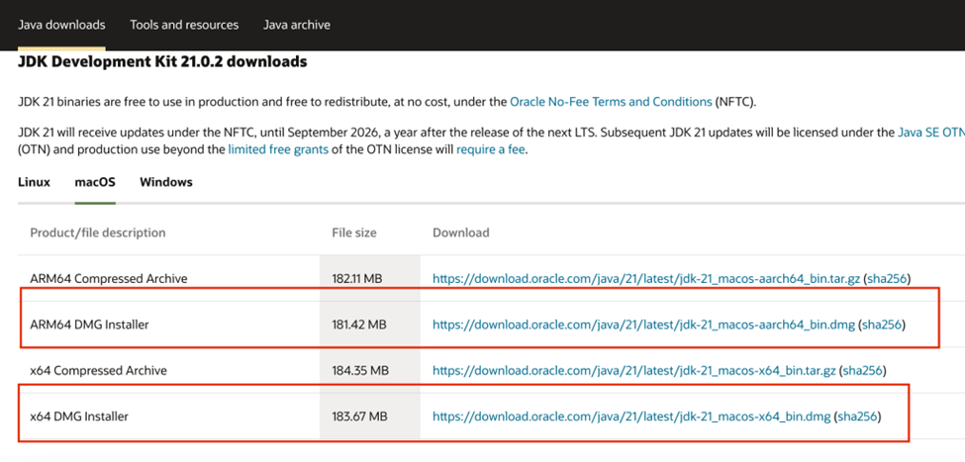View sha256 for ARM64 Compressed Archive
This screenshot has height=462, width=965.
[888, 279]
